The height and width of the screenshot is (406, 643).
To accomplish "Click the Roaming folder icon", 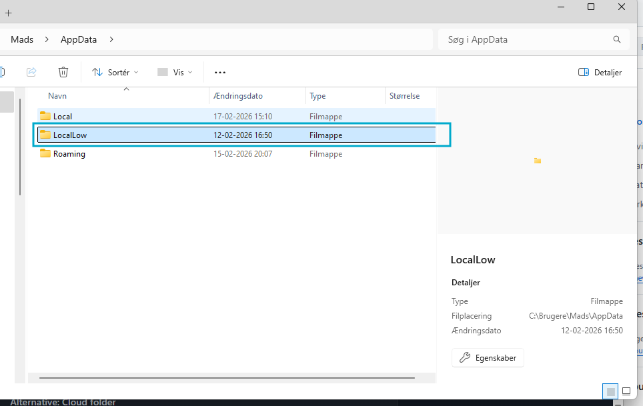I will tap(45, 154).
